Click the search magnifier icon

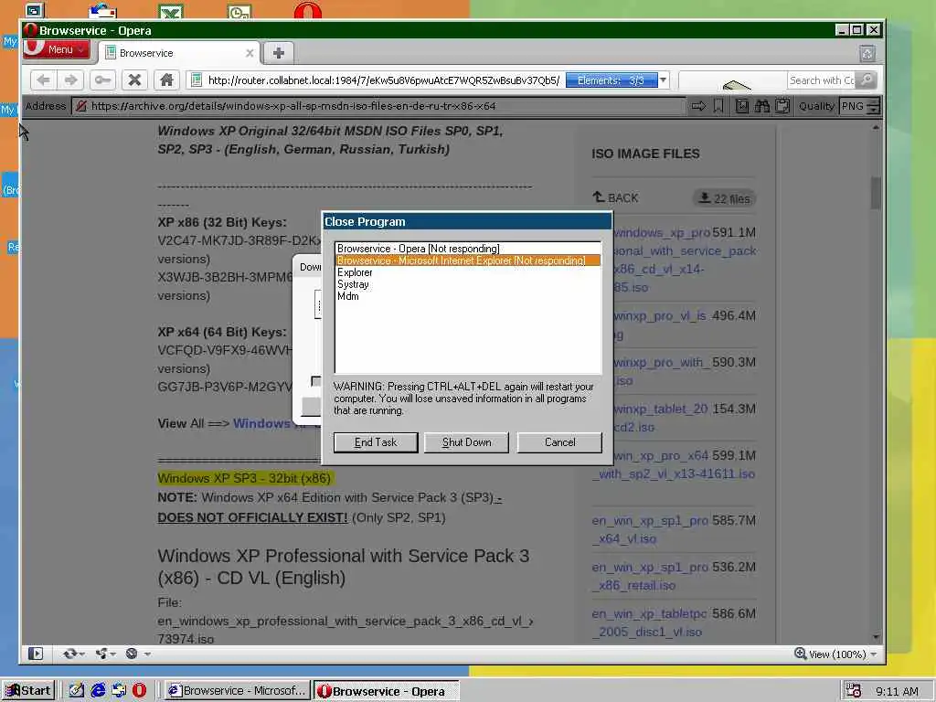pyautogui.click(x=867, y=80)
